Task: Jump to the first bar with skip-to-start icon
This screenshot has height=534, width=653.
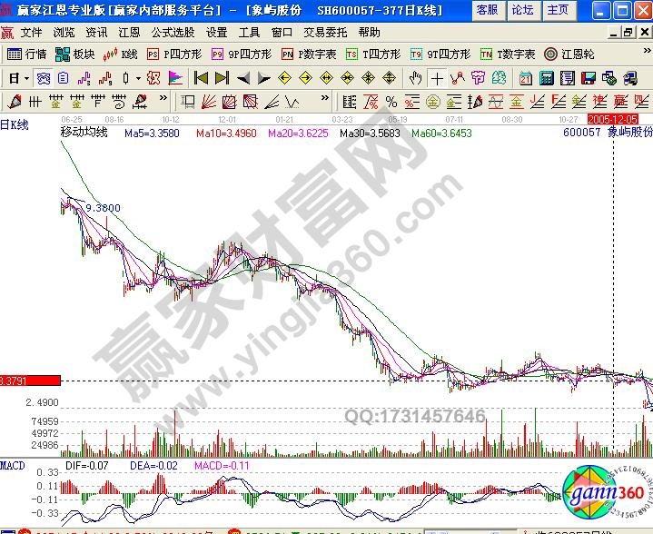Action: tap(201, 77)
